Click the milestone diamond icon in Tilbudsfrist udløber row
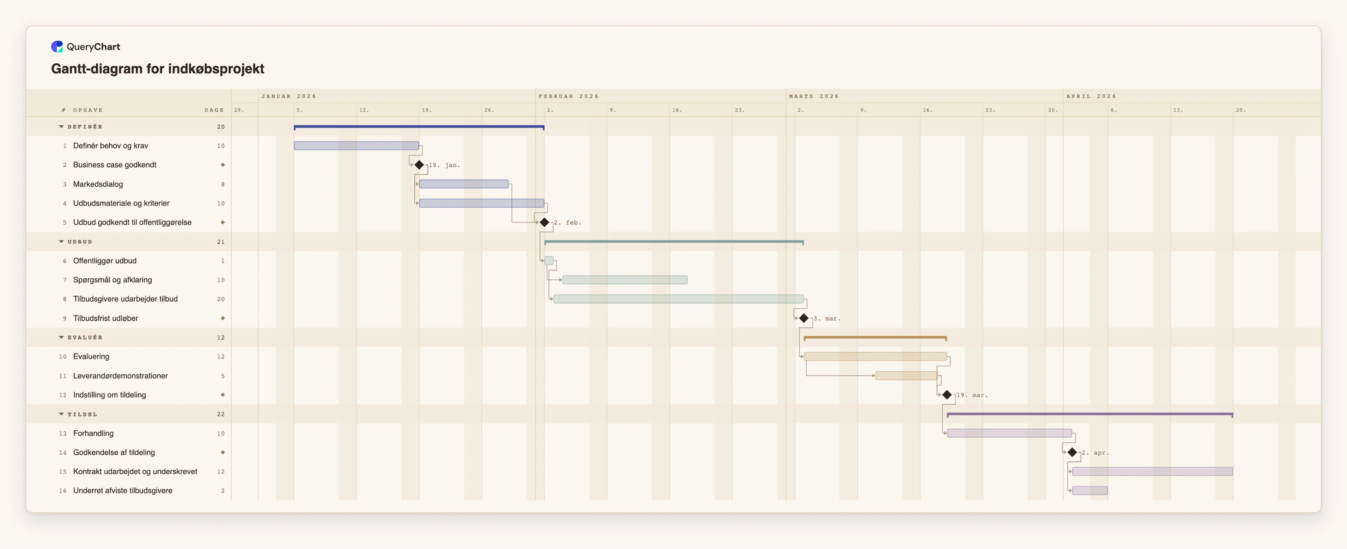 [x=223, y=318]
